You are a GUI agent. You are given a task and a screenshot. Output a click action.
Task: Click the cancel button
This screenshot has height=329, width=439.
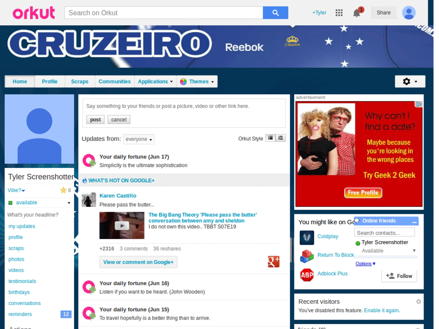click(x=119, y=120)
